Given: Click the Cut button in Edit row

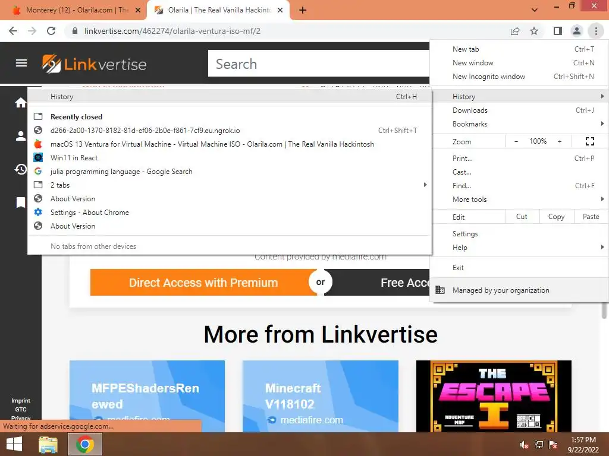Looking at the screenshot, I should coord(522,217).
